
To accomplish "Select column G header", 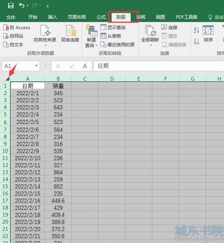I will (x=192, y=79).
